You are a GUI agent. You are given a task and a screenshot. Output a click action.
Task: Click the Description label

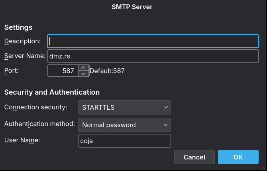pyautogui.click(x=22, y=41)
